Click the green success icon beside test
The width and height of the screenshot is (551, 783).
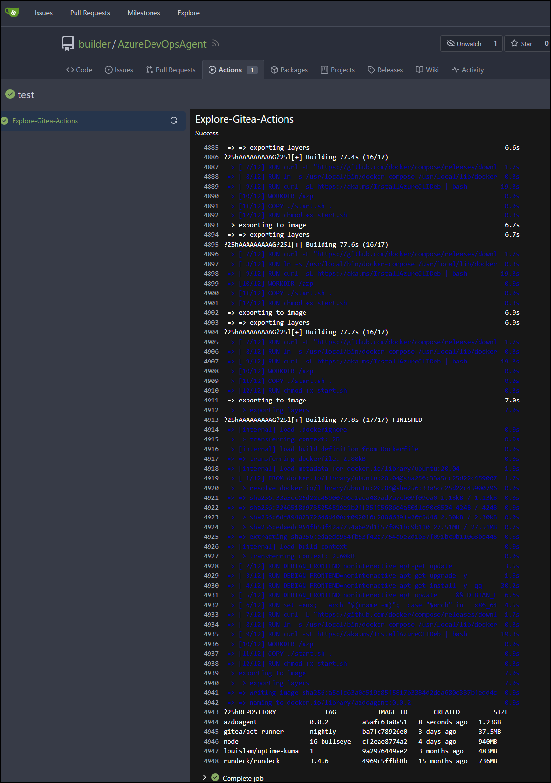[x=10, y=94]
